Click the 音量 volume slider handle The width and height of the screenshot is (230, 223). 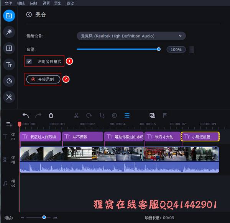[159, 49]
